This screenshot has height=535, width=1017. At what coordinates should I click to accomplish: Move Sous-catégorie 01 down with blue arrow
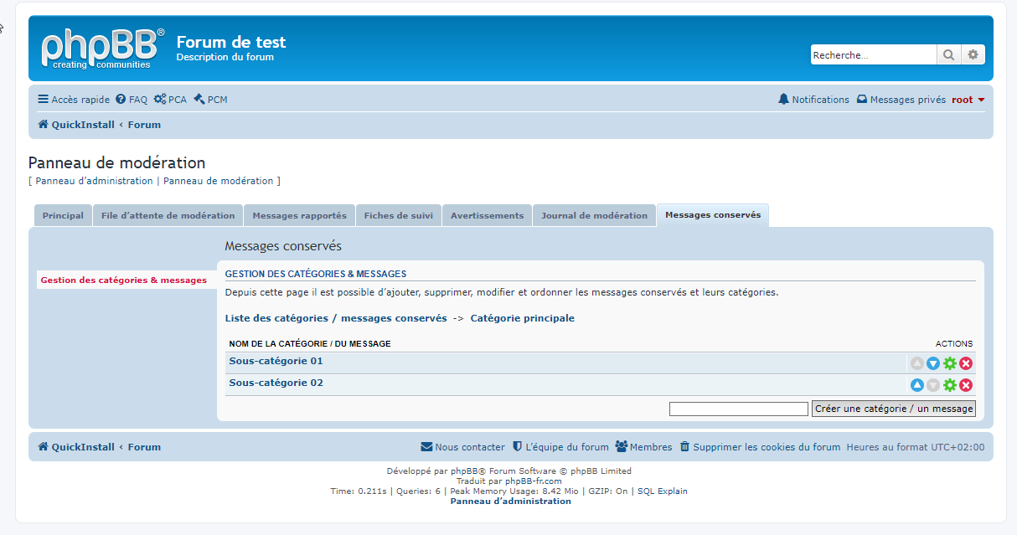tap(933, 363)
